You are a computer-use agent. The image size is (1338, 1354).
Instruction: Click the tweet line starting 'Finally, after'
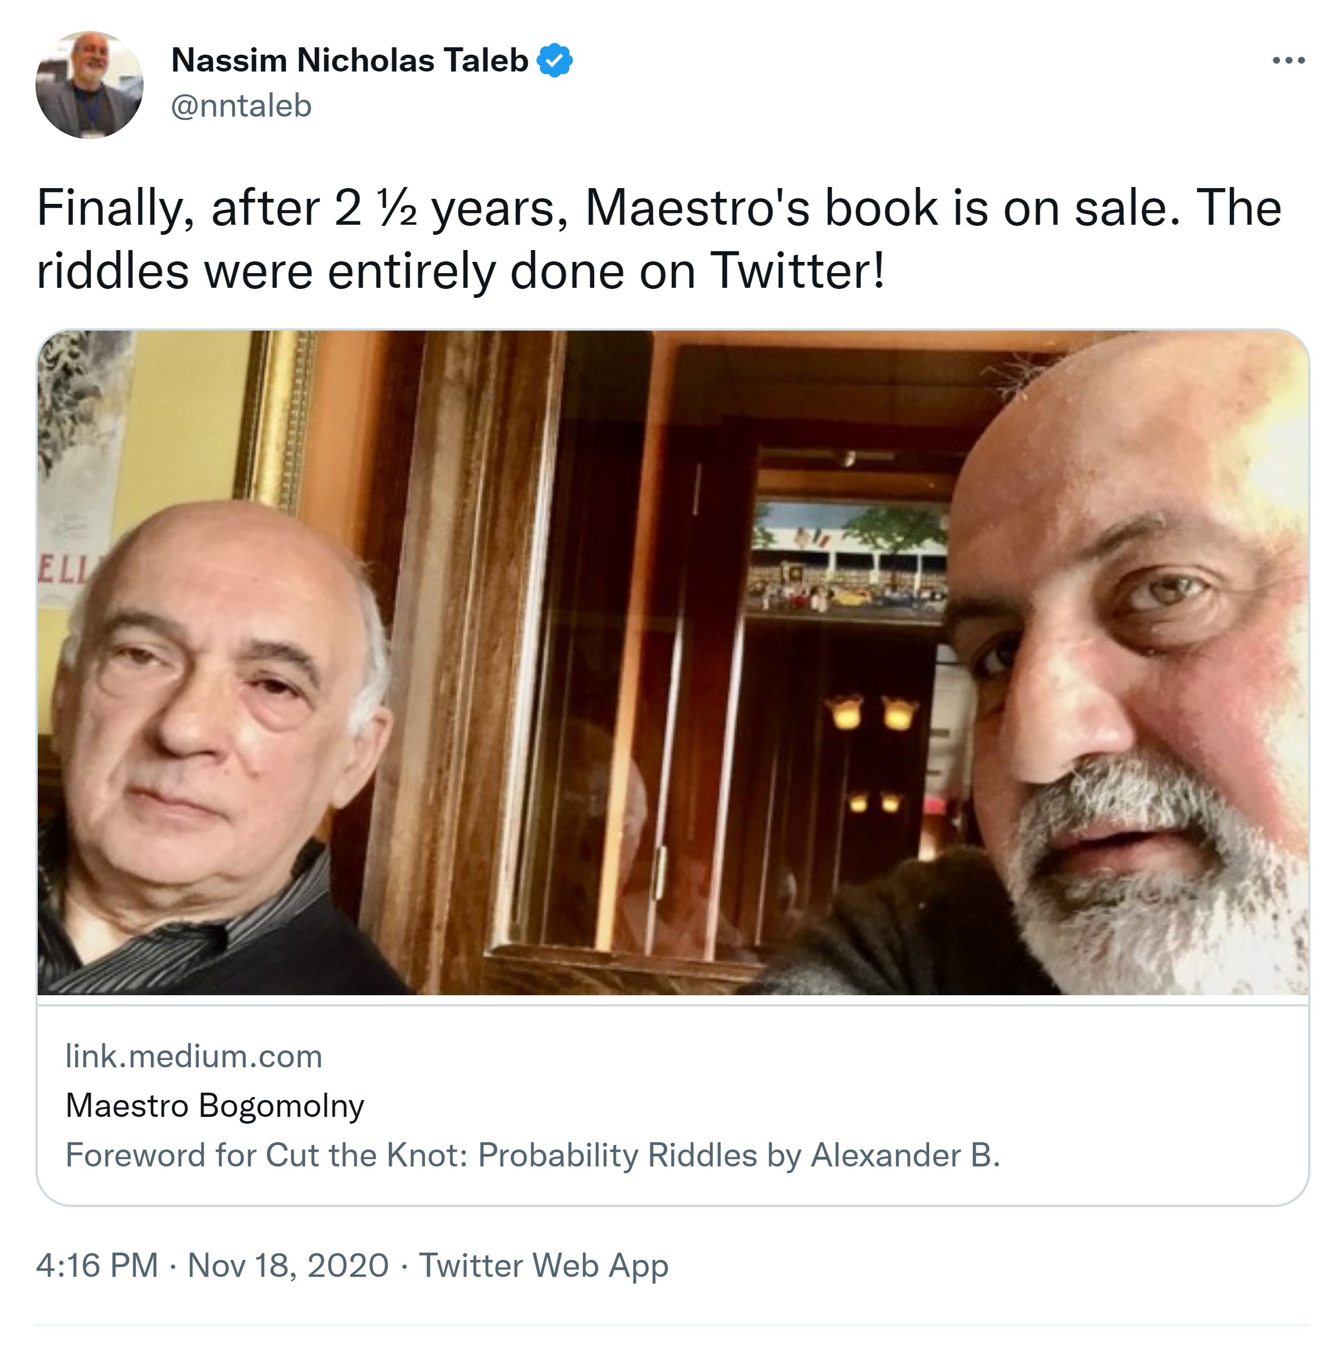tap(658, 208)
